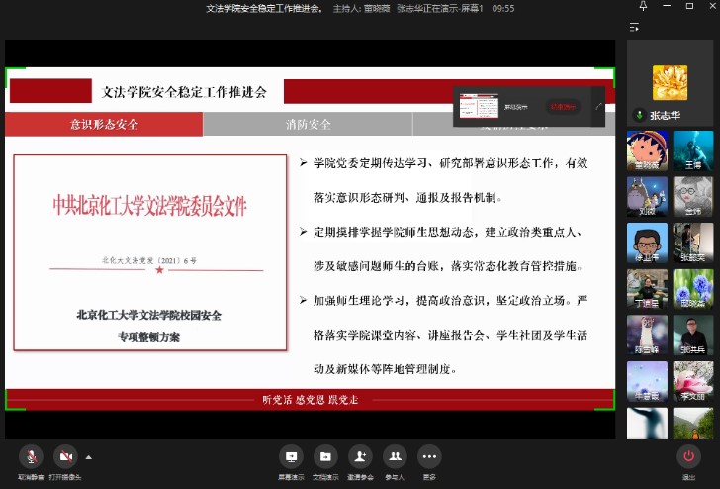
Task: Click document number 北化大文法党发〔2021〕6号
Action: [149, 260]
